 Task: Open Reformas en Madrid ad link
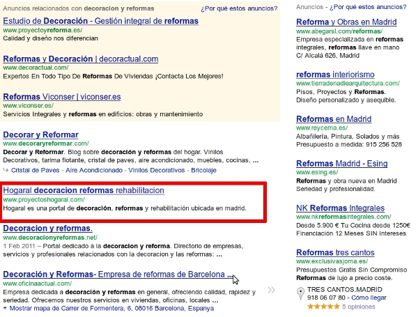click(334, 119)
